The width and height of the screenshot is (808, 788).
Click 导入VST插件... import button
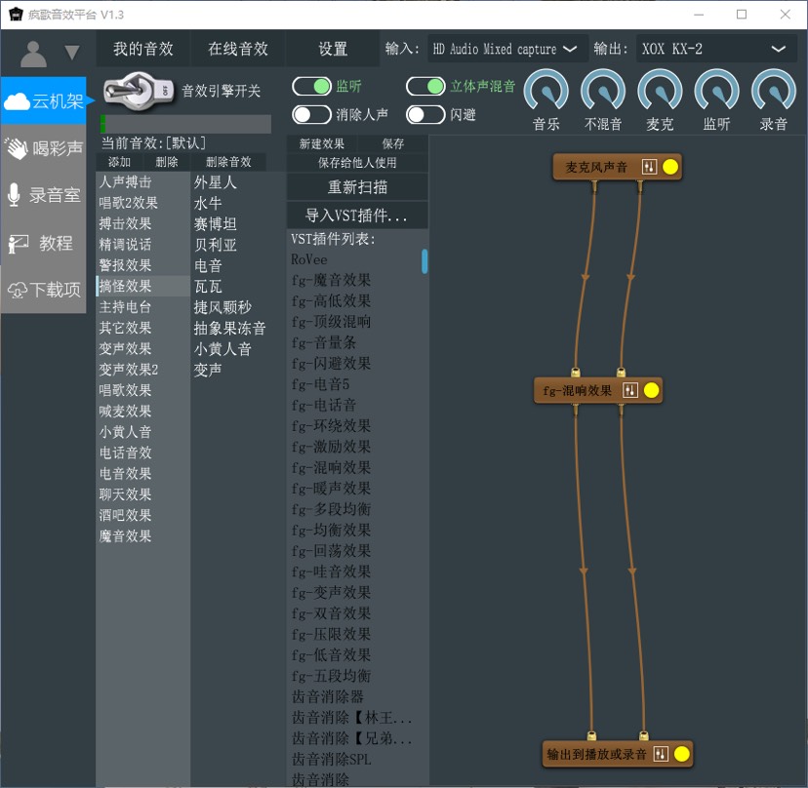[357, 215]
